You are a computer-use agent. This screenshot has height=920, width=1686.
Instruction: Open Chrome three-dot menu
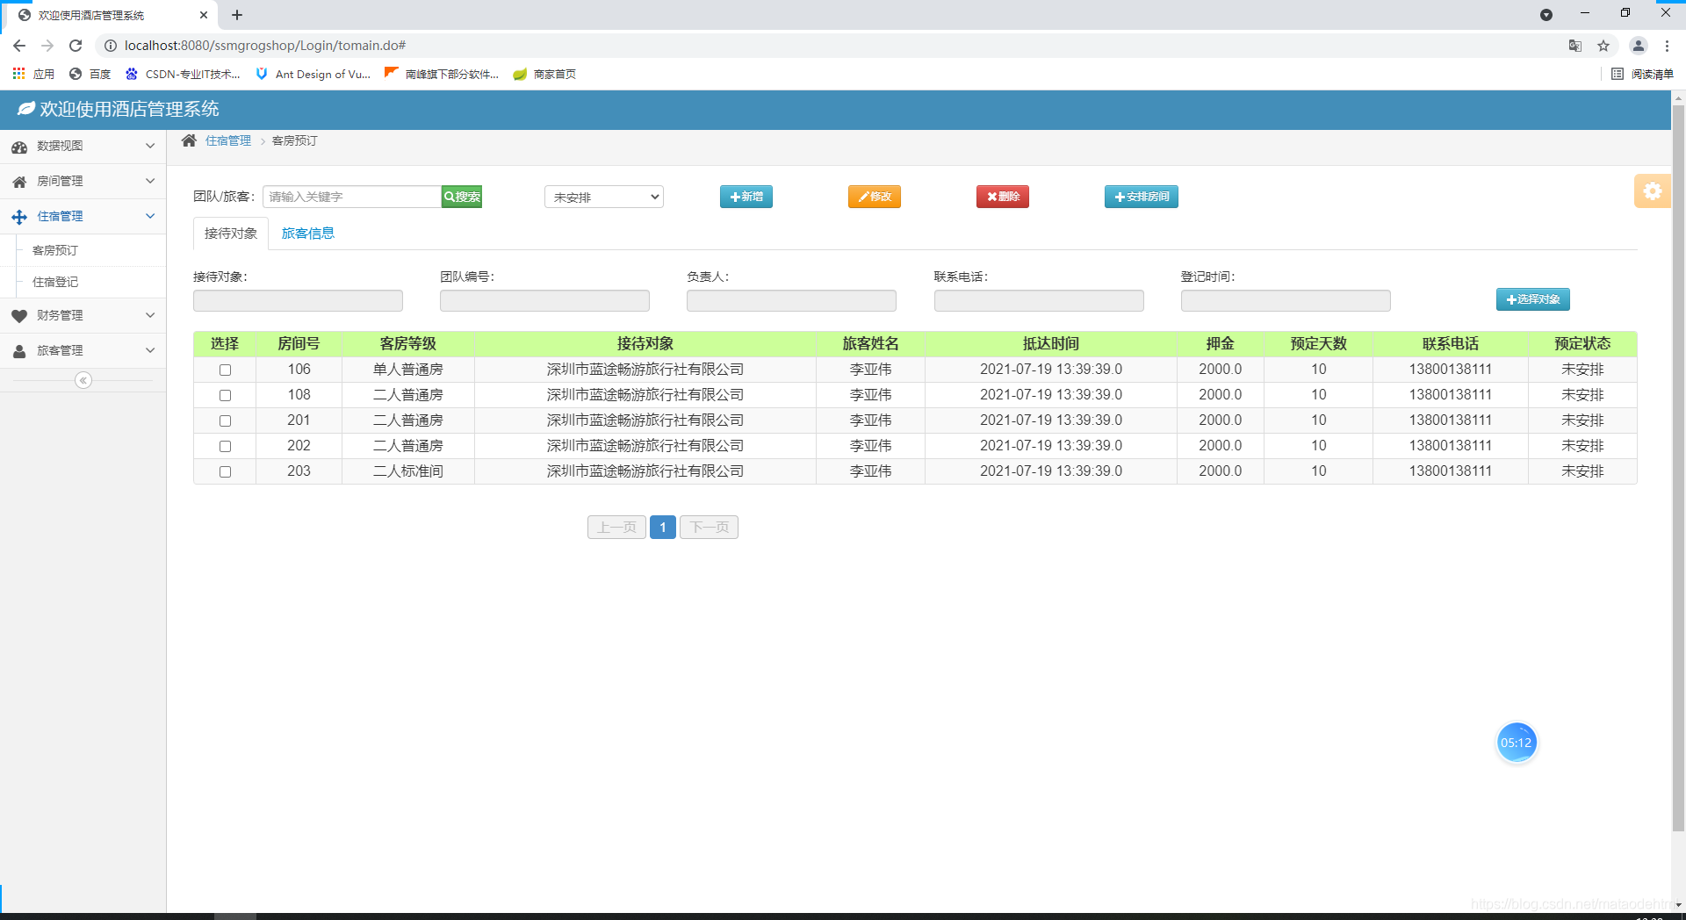[x=1667, y=46]
